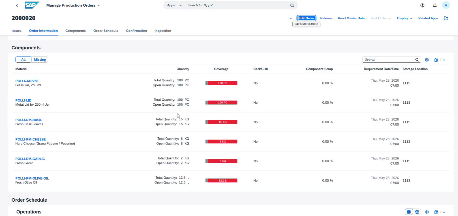The height and width of the screenshot is (216, 458).
Task: Open the POLLI-RM-OLIVE-OIL material link
Action: (x=32, y=178)
